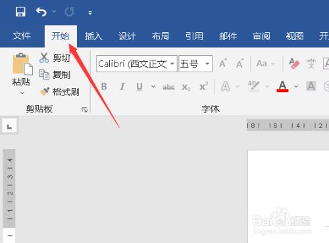The height and width of the screenshot is (243, 329).
Task: Click the Redo/Repeat icon
Action: tap(69, 12)
